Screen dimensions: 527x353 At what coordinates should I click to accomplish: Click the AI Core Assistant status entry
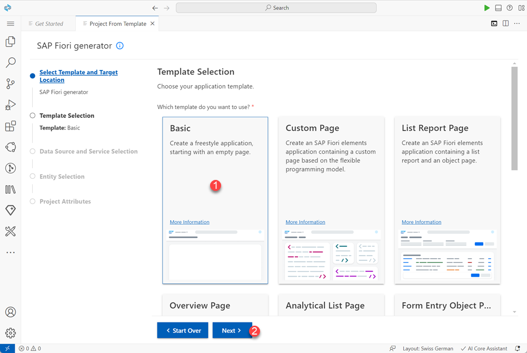click(x=484, y=348)
